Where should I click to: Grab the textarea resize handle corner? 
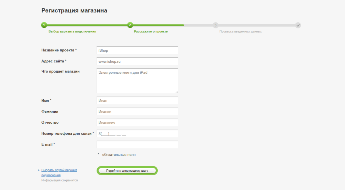pos(176,91)
